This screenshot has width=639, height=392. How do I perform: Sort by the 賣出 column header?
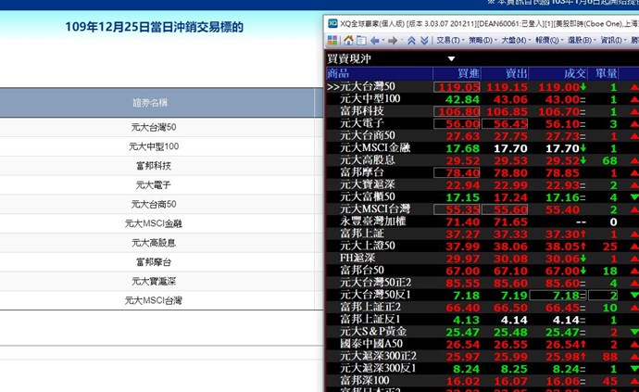pyautogui.click(x=506, y=73)
